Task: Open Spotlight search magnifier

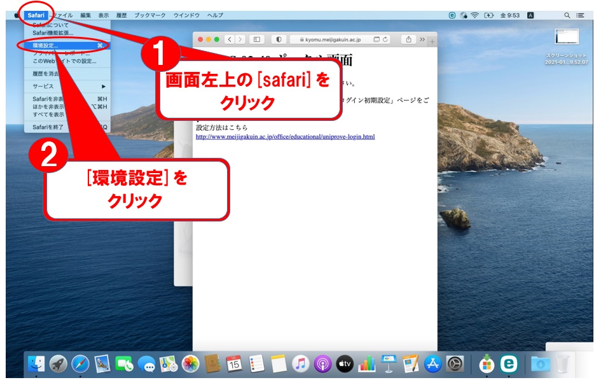Action: point(567,15)
